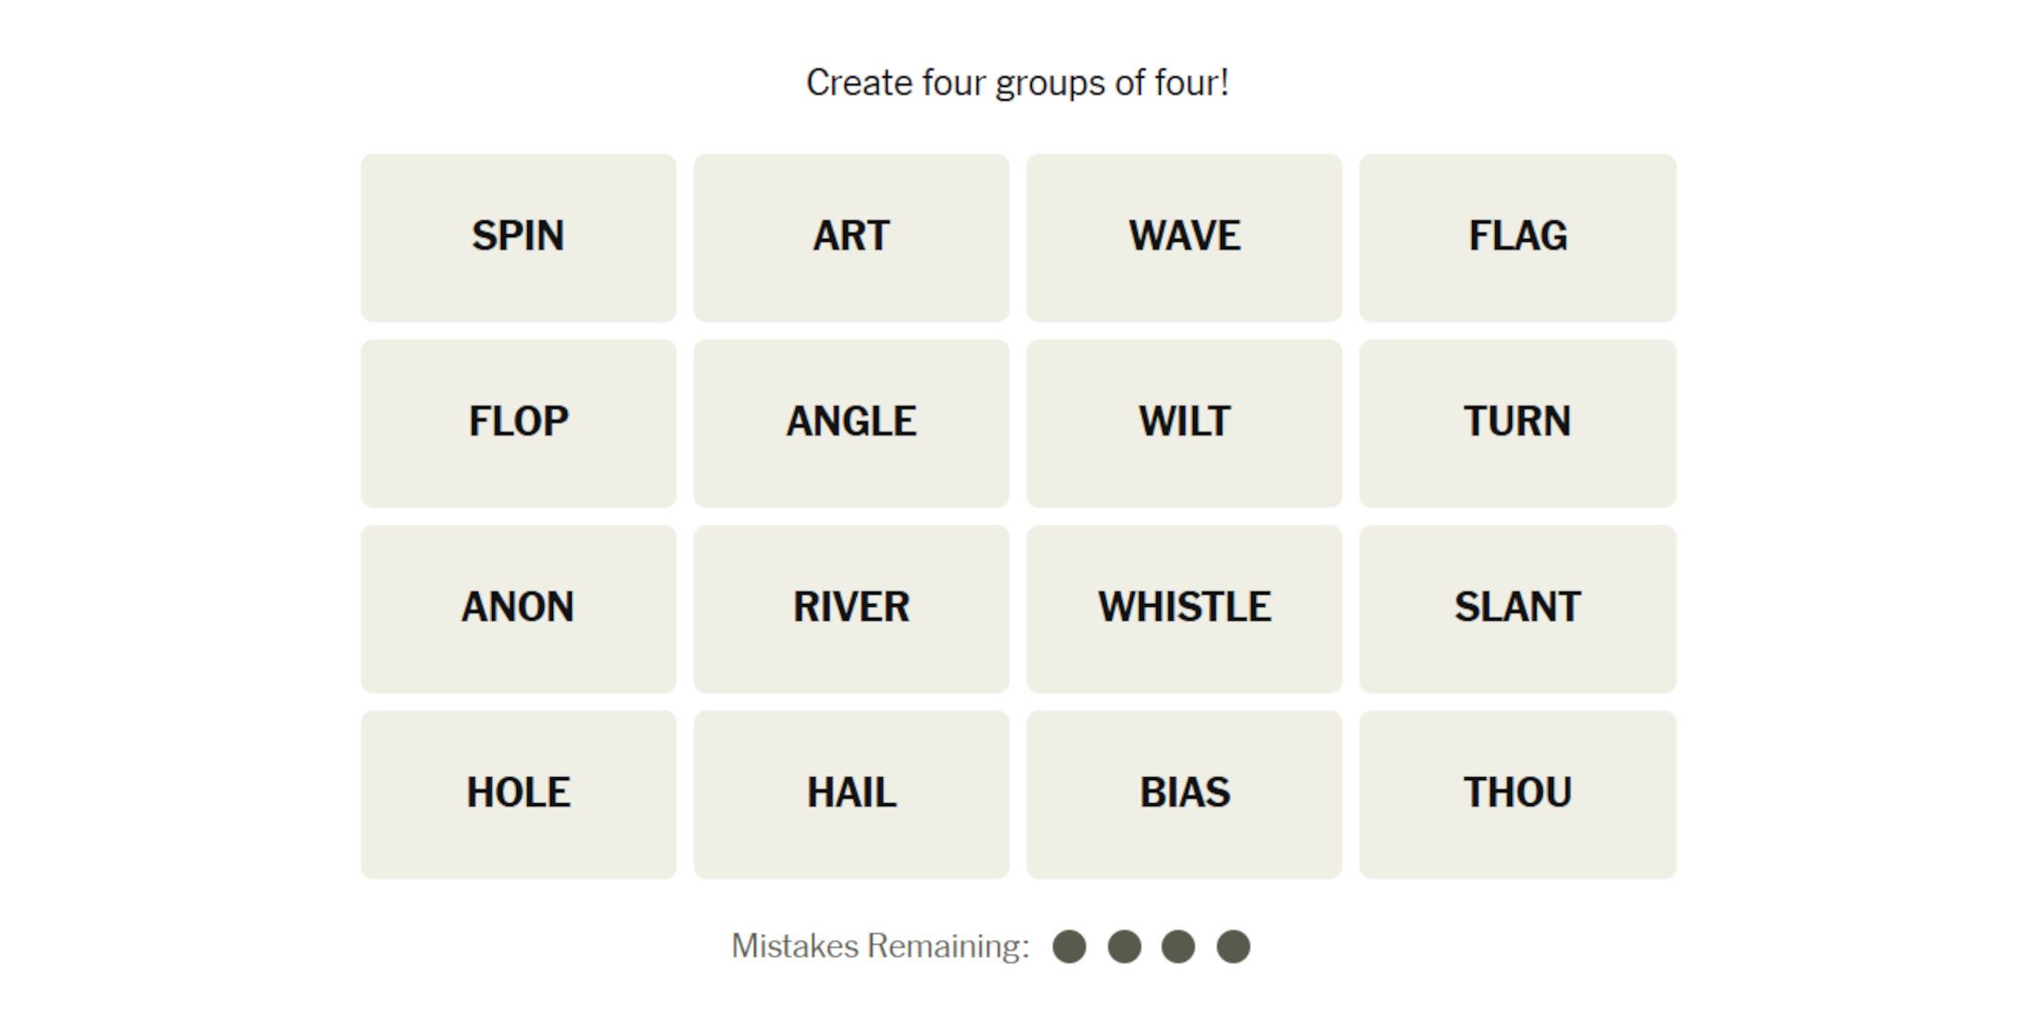Click the 'Create four groups of four!' heading
Viewport: 2038px width, 1019px height.
[x=1017, y=82]
